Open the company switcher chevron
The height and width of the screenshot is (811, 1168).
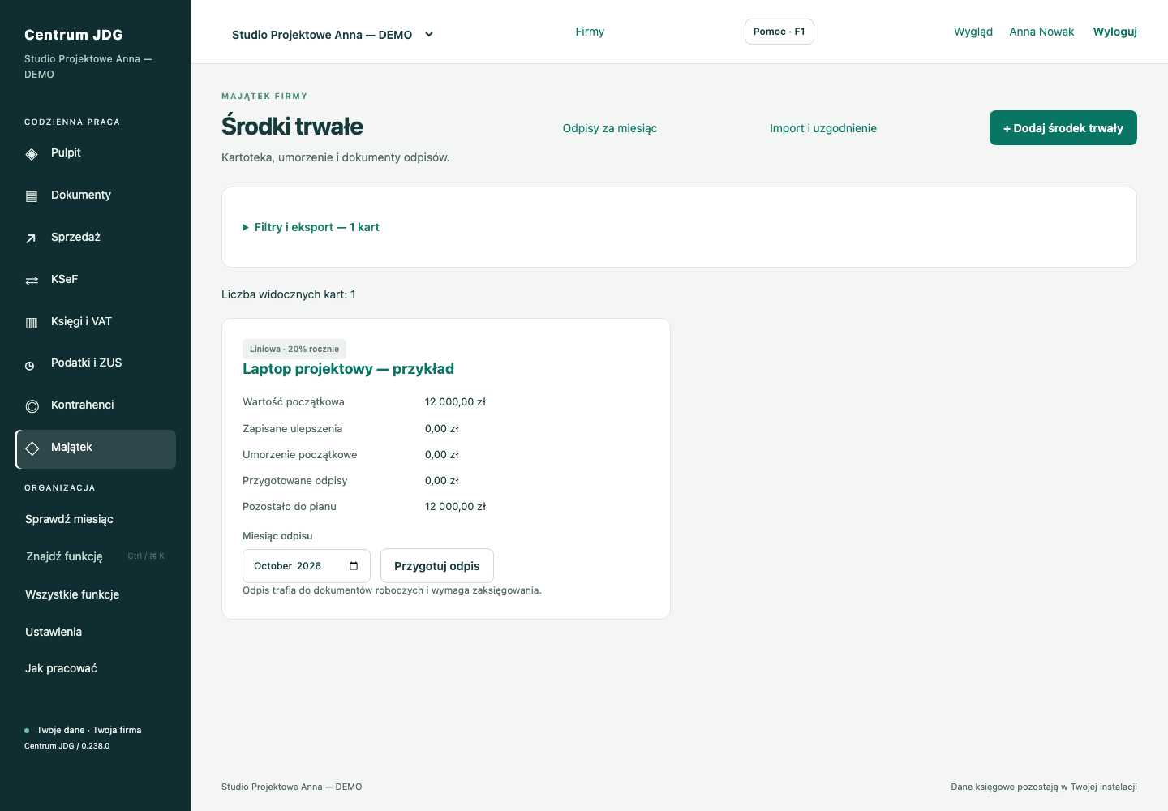tap(429, 34)
